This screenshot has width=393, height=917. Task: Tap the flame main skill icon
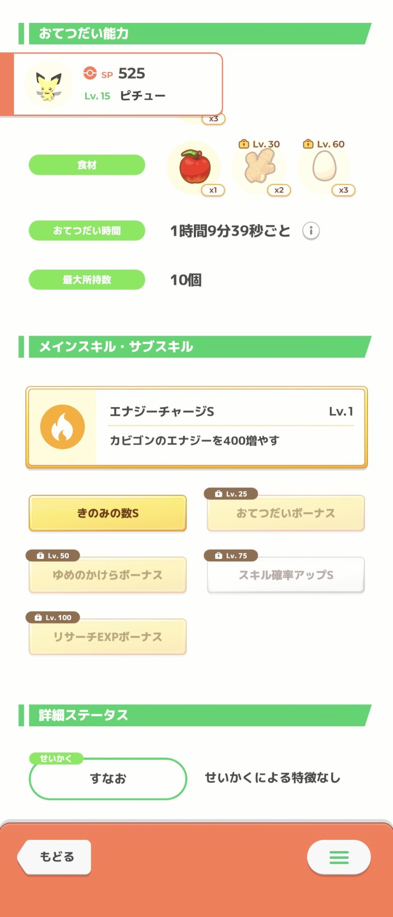pos(62,427)
